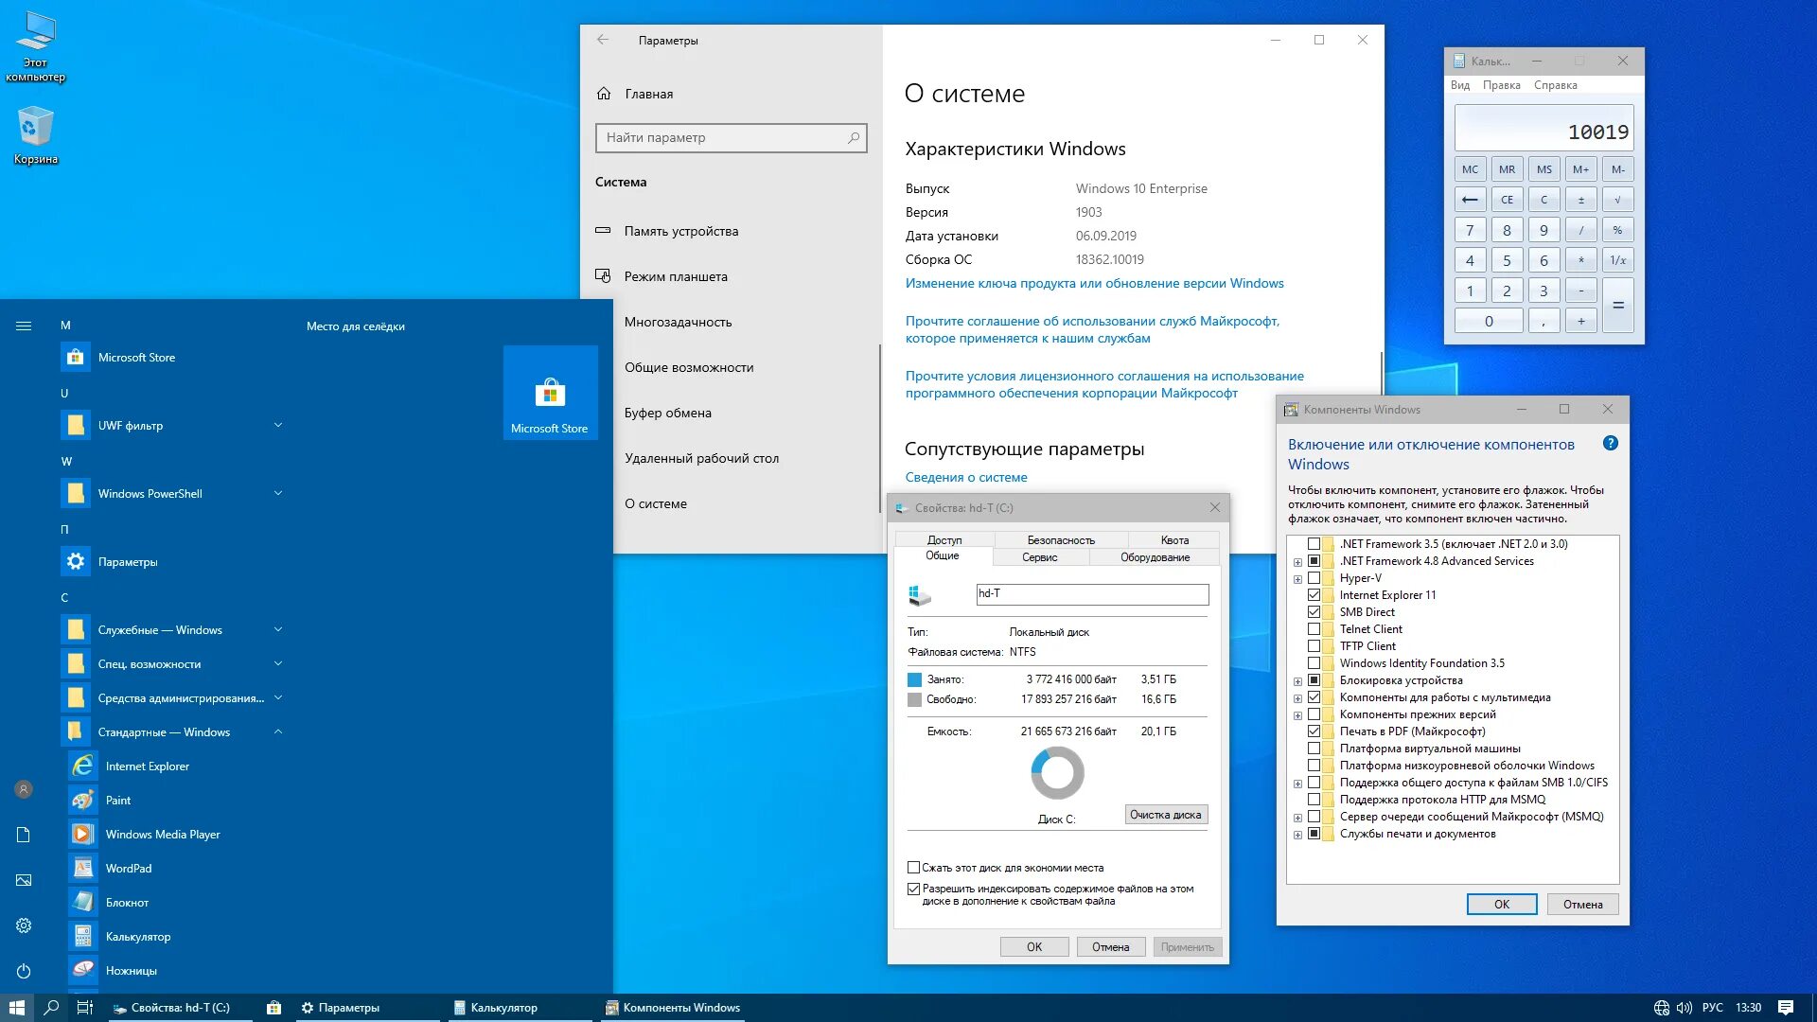Image resolution: width=1817 pixels, height=1022 pixels.
Task: Open Task View icon on taskbar
Action: pos(84,1008)
